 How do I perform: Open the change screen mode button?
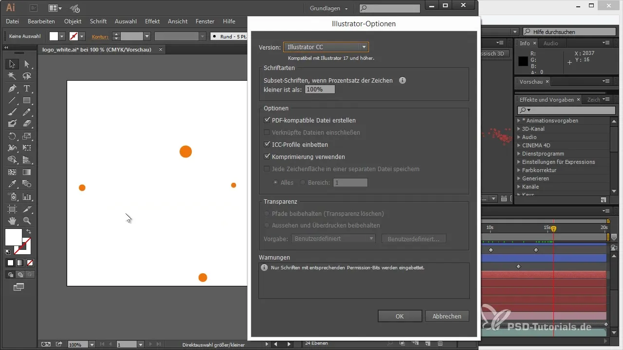[19, 287]
